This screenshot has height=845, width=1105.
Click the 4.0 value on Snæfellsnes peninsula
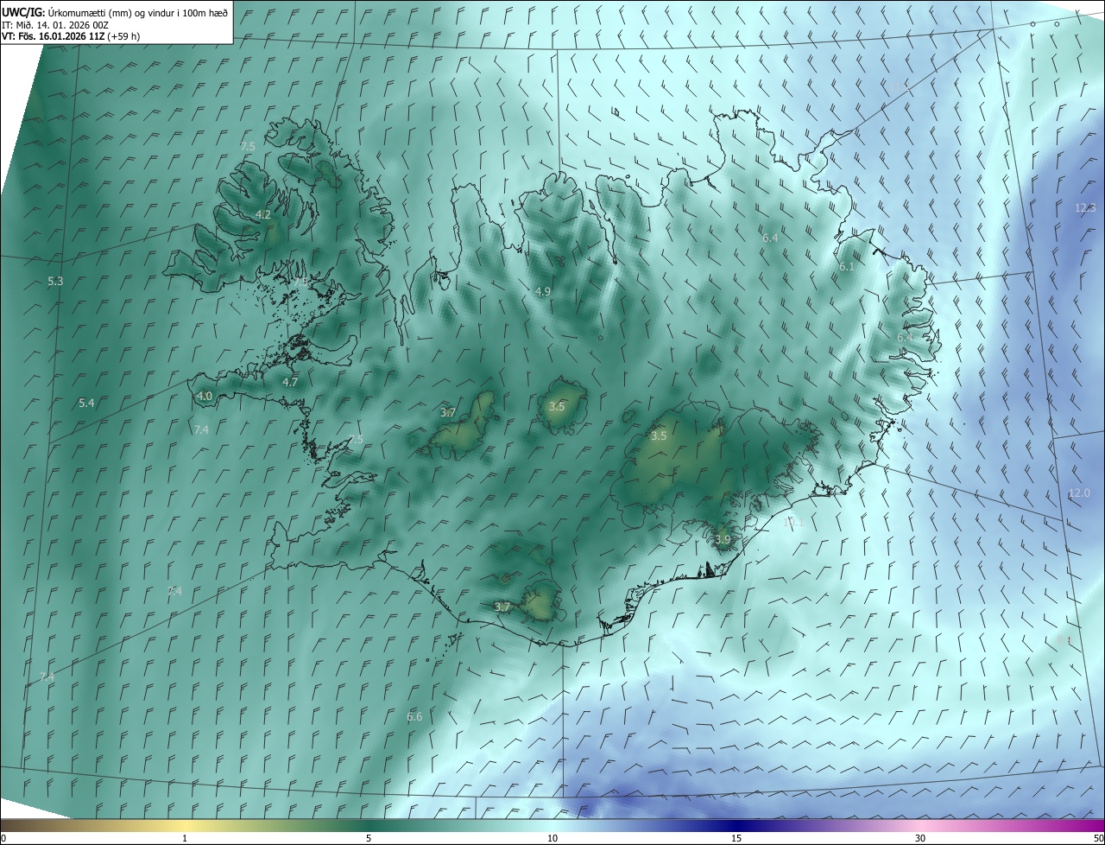[x=205, y=397]
